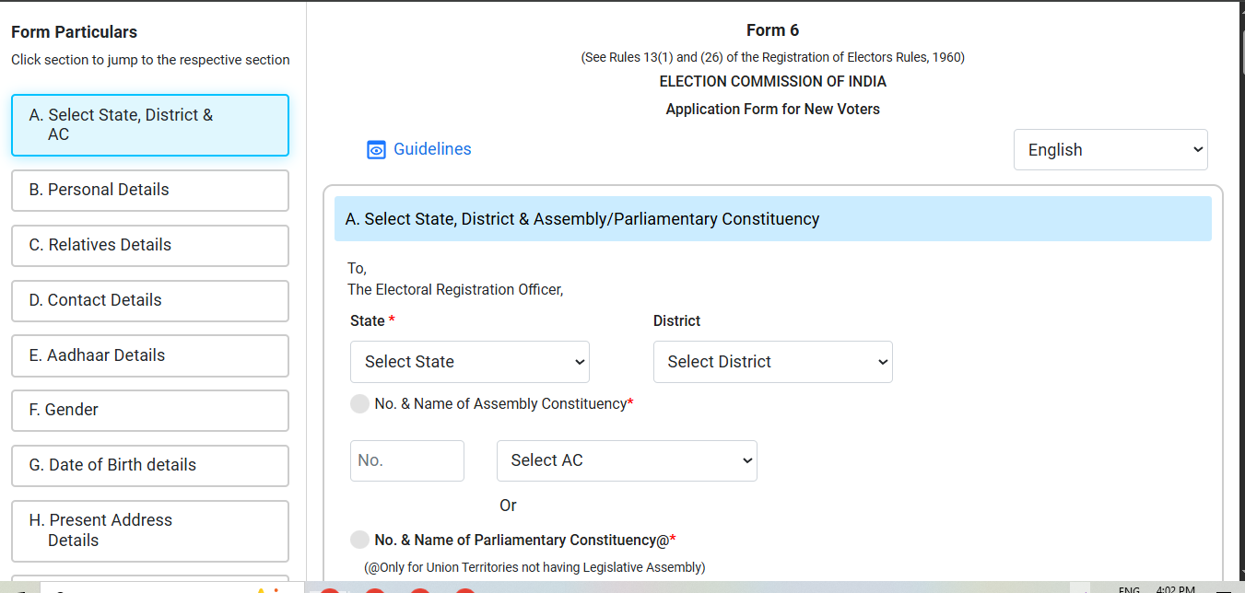Open H. Present Address Details section

pos(149,530)
